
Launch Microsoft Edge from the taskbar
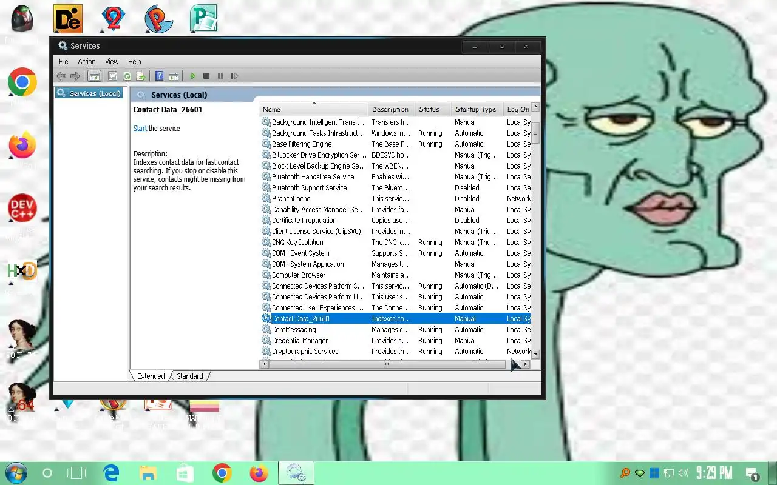tap(111, 473)
